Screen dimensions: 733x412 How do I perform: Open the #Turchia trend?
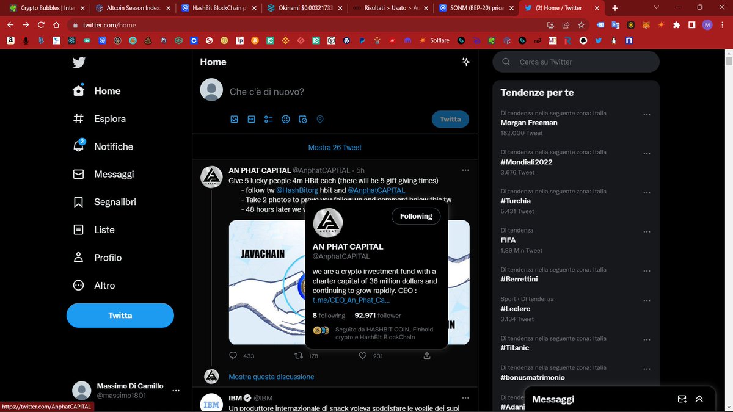[x=516, y=201]
